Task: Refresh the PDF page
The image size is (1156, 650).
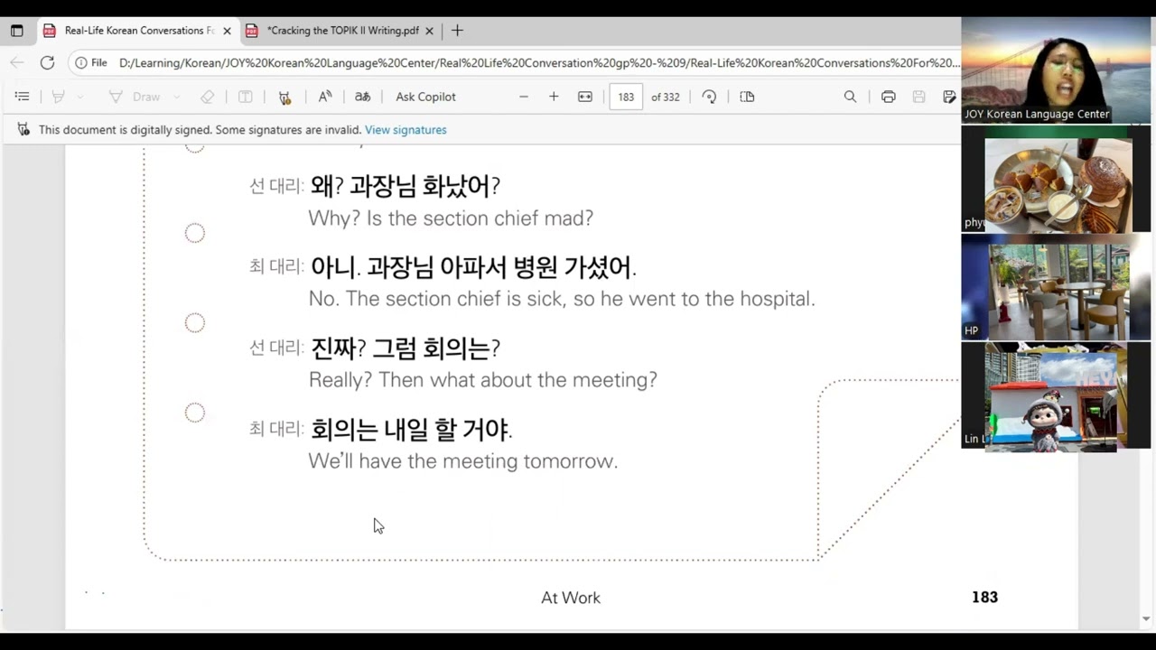Action: coord(47,63)
